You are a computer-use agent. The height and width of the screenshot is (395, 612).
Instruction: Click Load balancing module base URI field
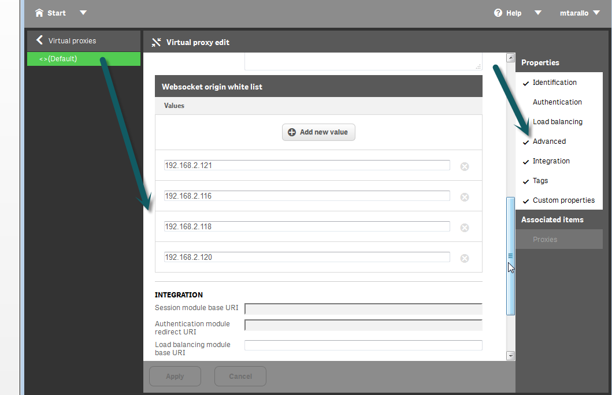pyautogui.click(x=364, y=345)
